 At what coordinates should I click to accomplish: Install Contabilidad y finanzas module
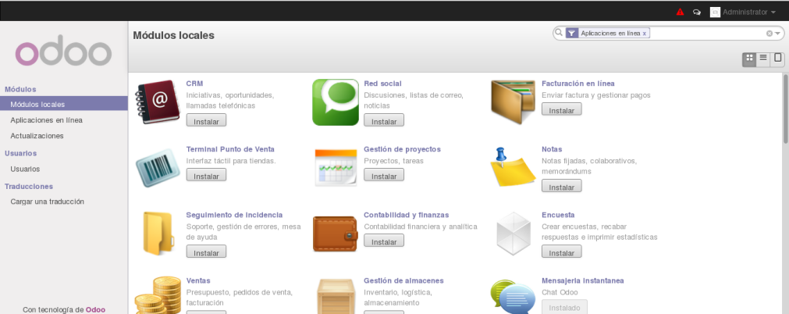click(384, 241)
